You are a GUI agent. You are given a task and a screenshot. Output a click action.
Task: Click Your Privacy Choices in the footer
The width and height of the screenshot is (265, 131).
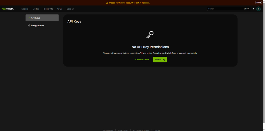(x=141, y=130)
